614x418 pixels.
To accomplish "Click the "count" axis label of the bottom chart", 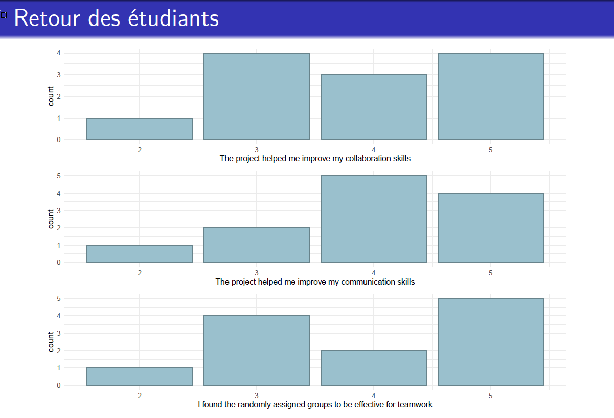I will (51, 342).
